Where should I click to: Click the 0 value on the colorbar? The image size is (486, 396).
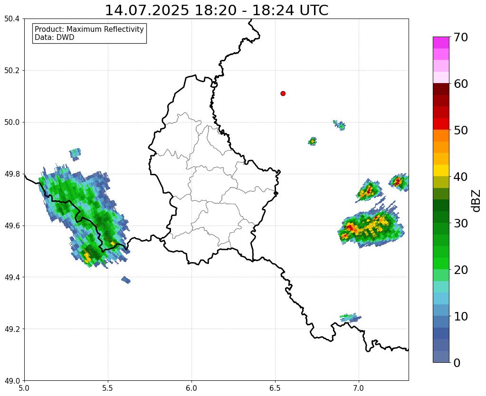click(457, 363)
